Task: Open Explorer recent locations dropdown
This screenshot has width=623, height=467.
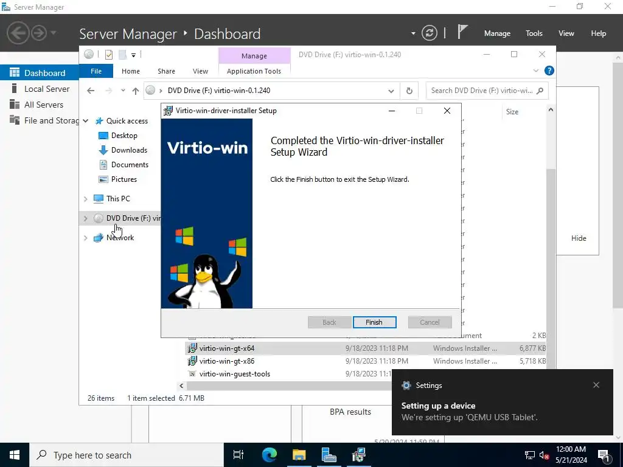Action: tap(123, 91)
